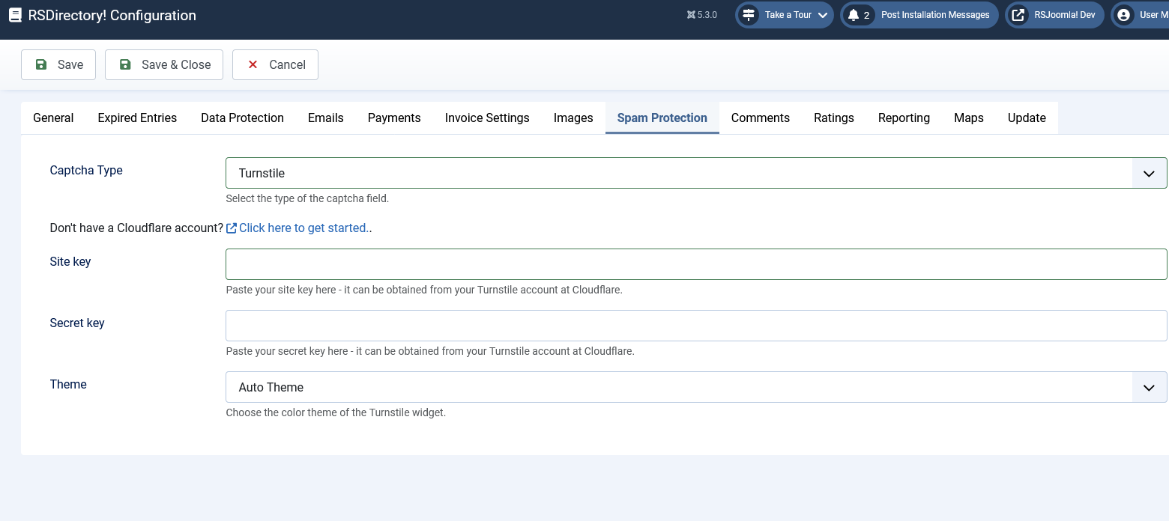Click the 'Select the type of the captcha field.' hint
Viewport: 1169px width, 521px height.
307,198
